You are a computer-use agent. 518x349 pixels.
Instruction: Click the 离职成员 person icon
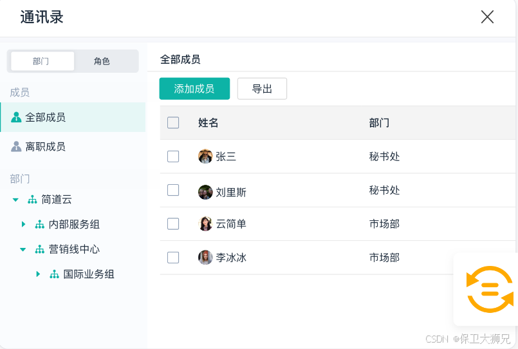(17, 147)
